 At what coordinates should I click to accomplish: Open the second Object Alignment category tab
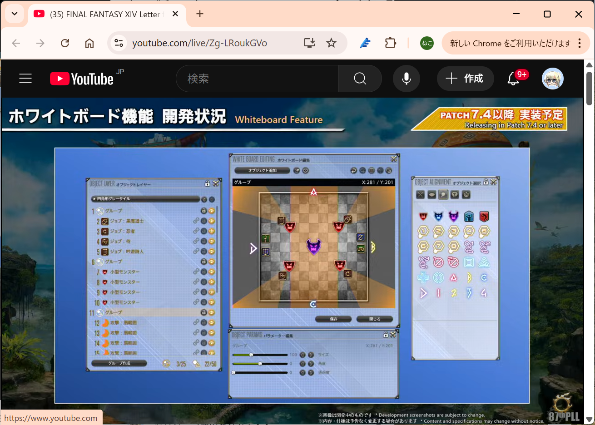click(x=432, y=195)
